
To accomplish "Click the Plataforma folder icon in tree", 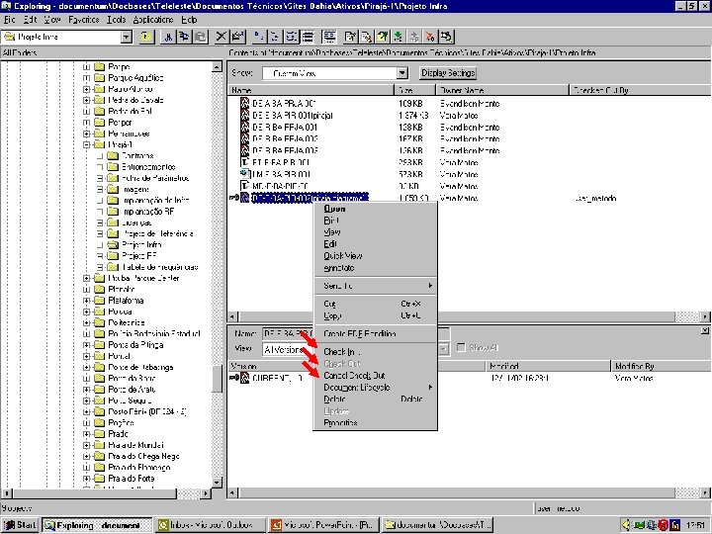I will click(x=99, y=301).
